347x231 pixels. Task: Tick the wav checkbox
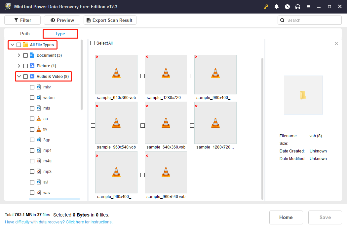pos(32,193)
